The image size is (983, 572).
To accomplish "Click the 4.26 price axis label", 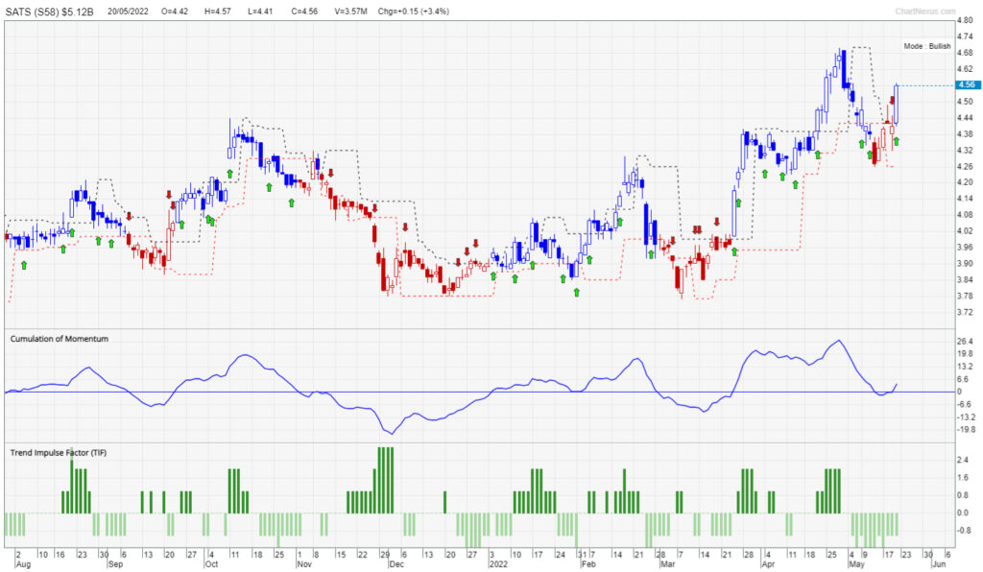I will click(x=965, y=167).
